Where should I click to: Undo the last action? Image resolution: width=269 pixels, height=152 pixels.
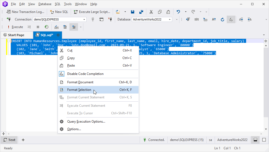(x=178, y=12)
